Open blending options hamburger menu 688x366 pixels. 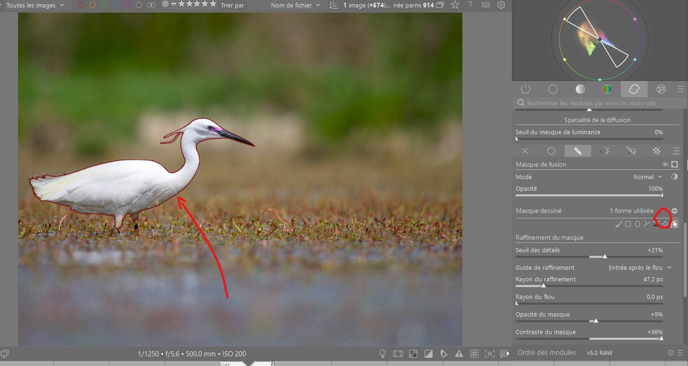(676, 151)
